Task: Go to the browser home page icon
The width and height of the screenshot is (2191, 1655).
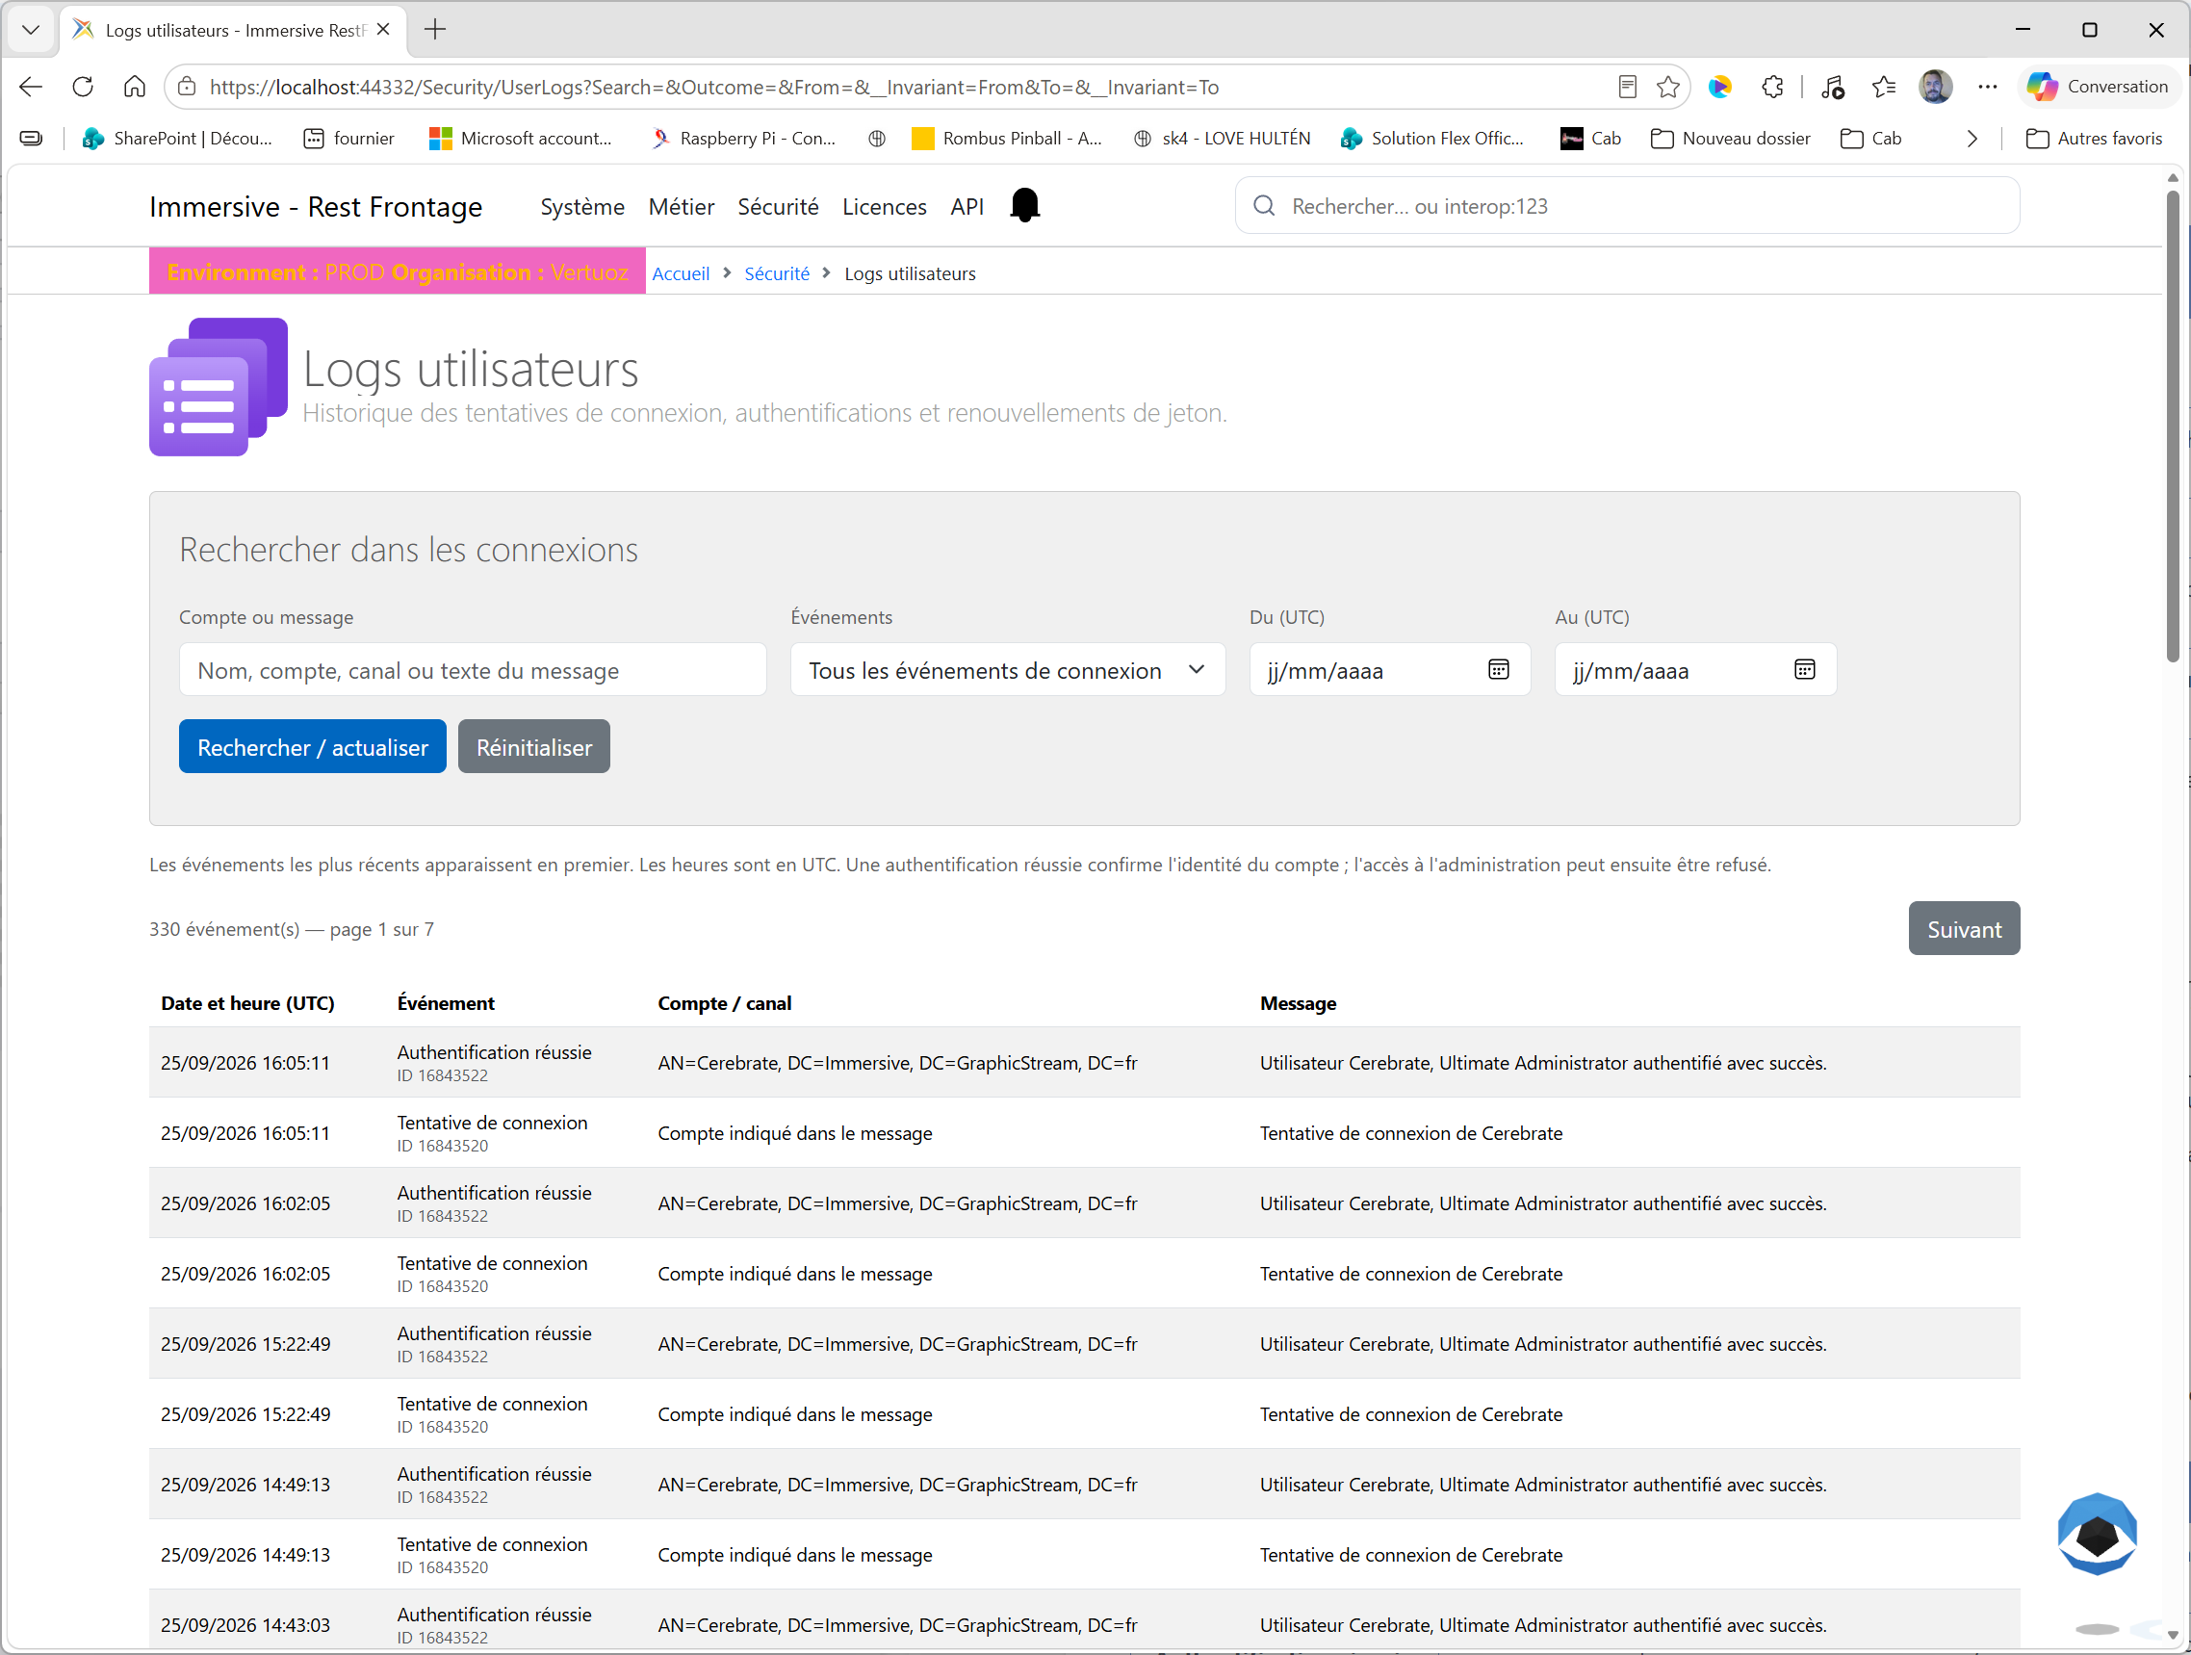Action: point(135,88)
